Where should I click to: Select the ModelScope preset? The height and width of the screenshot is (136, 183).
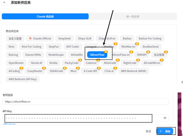pyautogui.click(x=56, y=55)
